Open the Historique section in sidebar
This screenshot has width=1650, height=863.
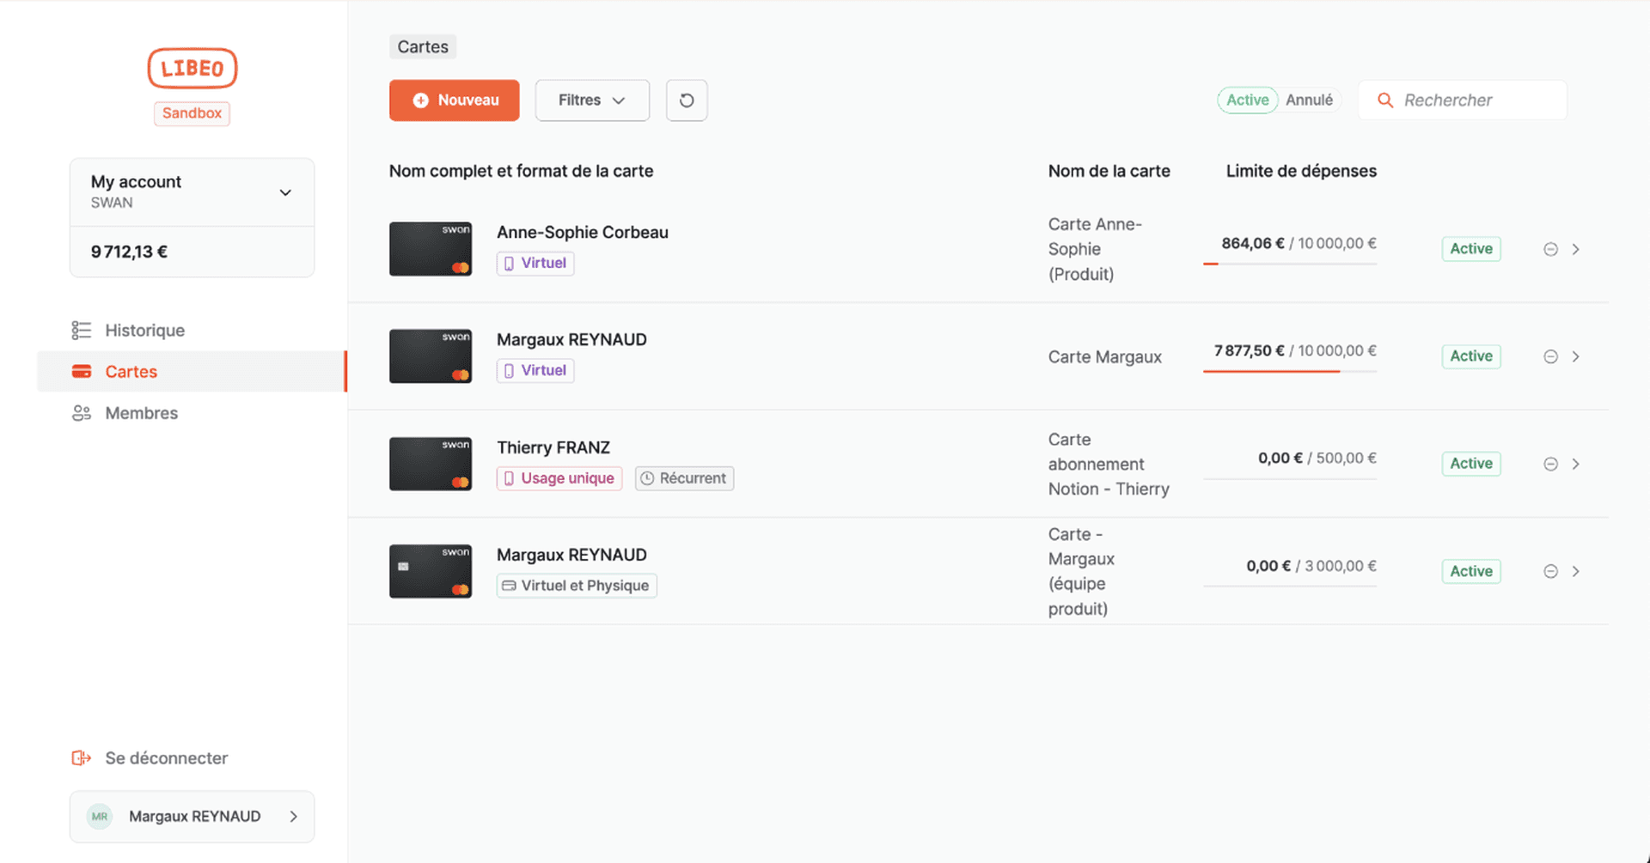[x=144, y=330]
